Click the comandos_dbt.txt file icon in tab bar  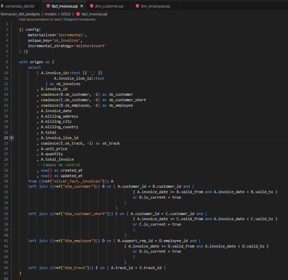pyautogui.click(x=2, y=6)
